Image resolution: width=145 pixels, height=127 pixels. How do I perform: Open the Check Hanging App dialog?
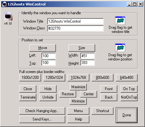(x=42, y=111)
